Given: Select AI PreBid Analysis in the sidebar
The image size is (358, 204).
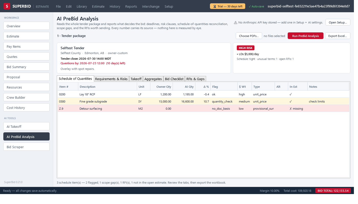Looking at the screenshot, I should (26, 137).
